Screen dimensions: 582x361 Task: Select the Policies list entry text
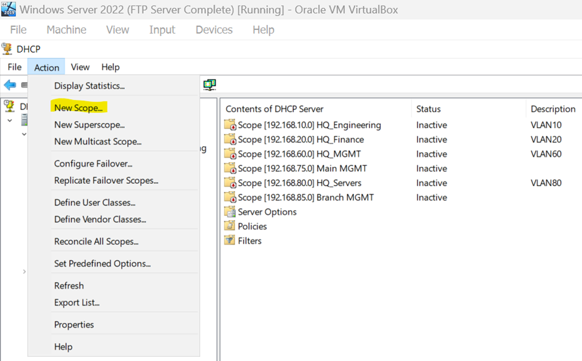252,226
